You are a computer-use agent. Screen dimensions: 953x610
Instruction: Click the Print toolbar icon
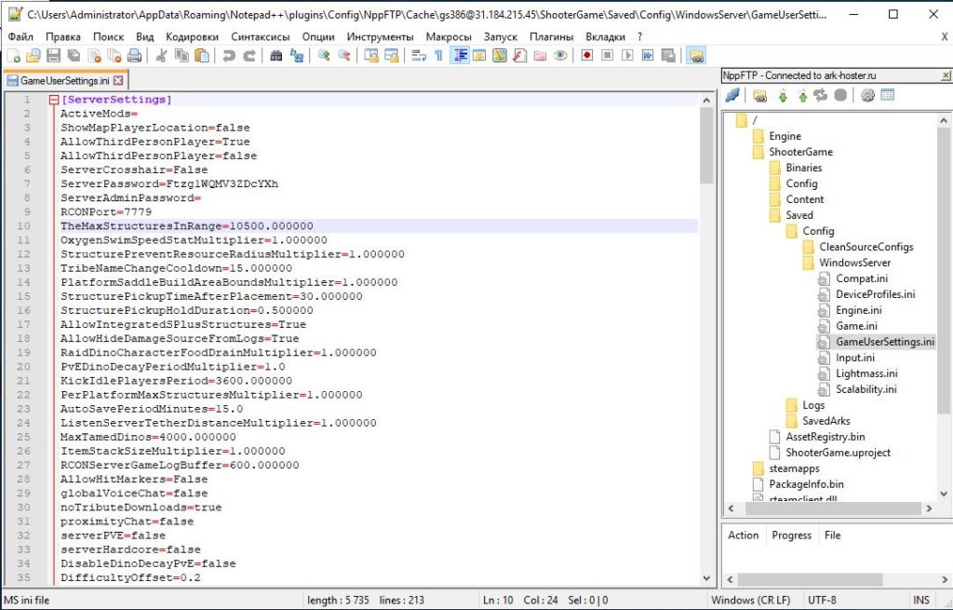pyautogui.click(x=134, y=56)
